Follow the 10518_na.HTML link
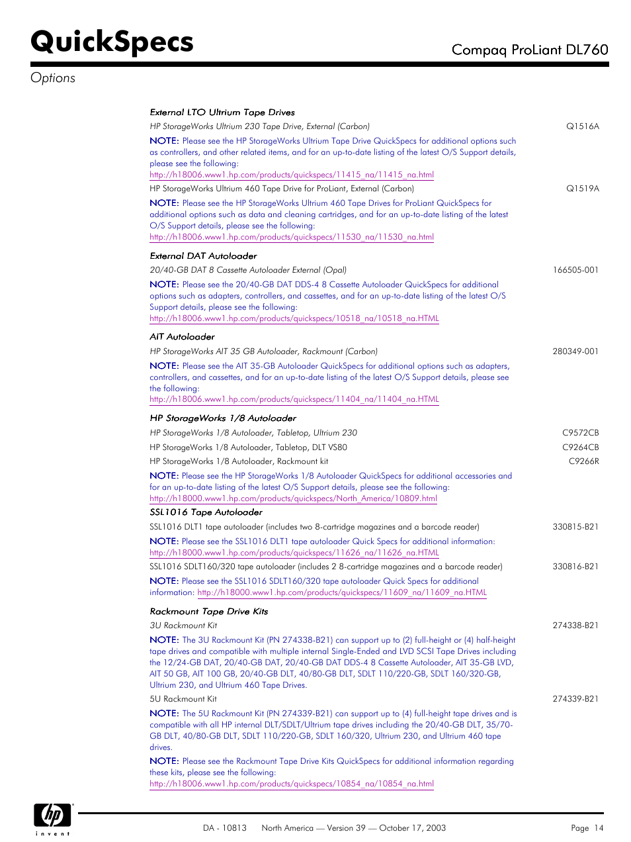The image size is (631, 842). [x=294, y=318]
